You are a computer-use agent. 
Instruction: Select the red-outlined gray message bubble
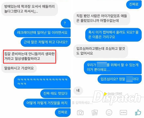click(30, 57)
